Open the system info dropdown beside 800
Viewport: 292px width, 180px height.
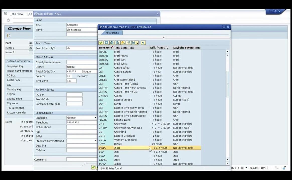[x=246, y=168]
